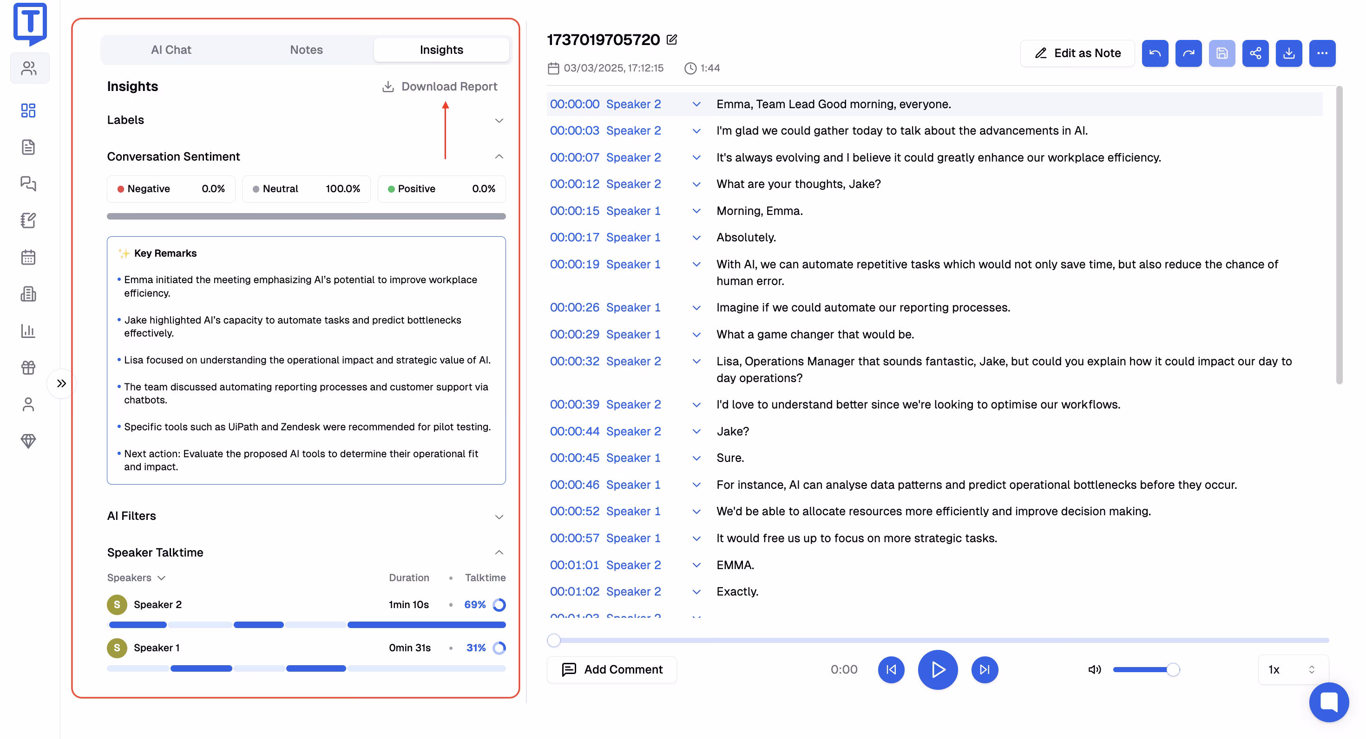Play the audio recording
1366x739 pixels.
[938, 670]
